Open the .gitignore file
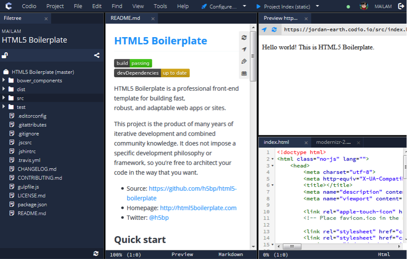407x259 pixels. pyautogui.click(x=28, y=134)
